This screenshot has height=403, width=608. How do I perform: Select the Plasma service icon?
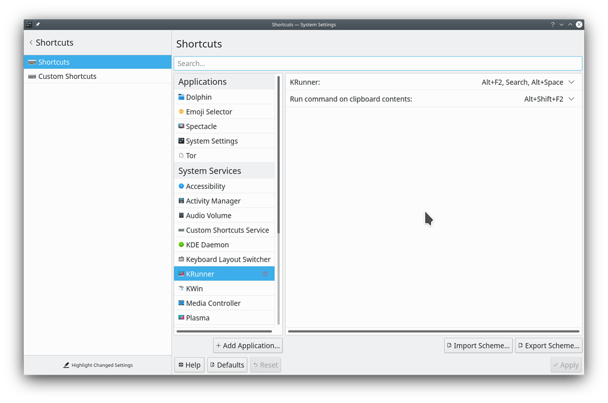pos(180,318)
